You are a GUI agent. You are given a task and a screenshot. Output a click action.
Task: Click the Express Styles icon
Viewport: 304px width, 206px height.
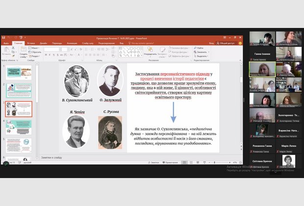coord(163,51)
